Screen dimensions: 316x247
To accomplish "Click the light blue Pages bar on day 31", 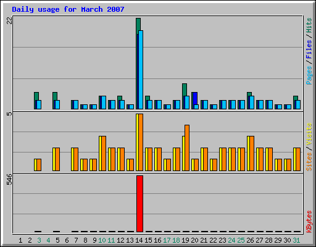I will (298, 104).
